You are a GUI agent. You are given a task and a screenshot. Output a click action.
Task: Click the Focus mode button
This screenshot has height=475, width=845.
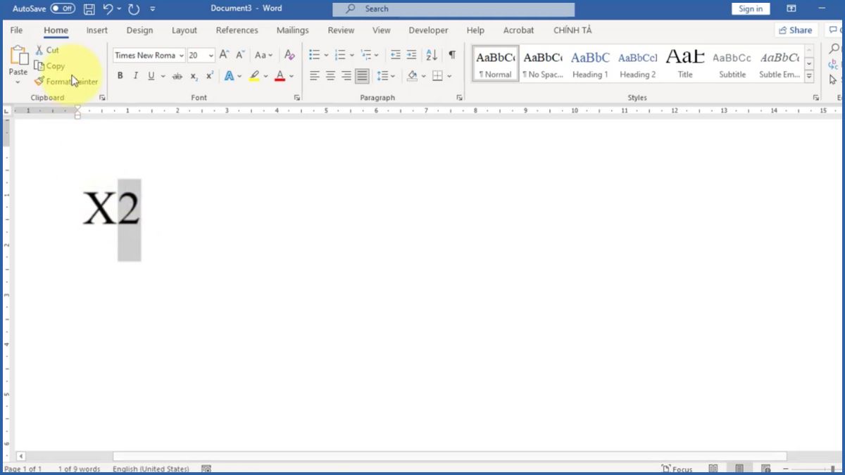(677, 469)
